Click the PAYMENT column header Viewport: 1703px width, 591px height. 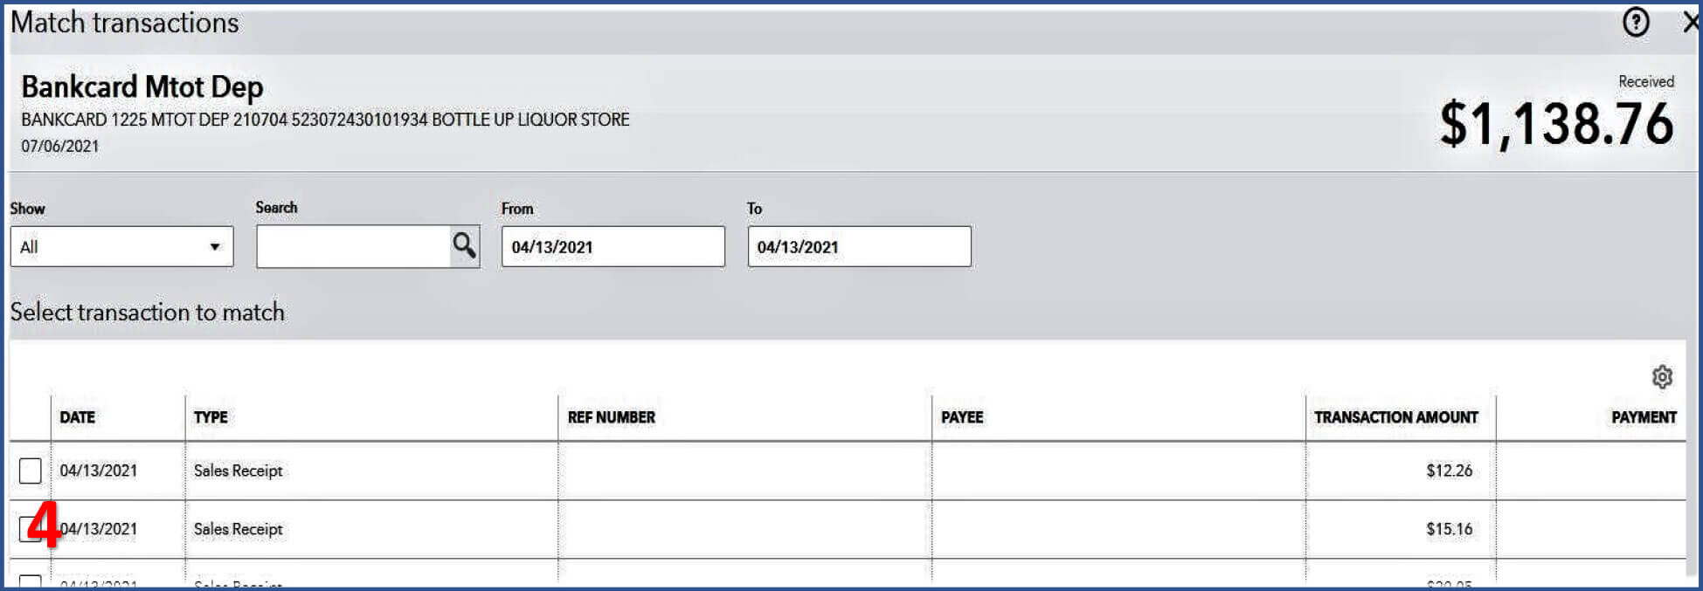click(1643, 417)
